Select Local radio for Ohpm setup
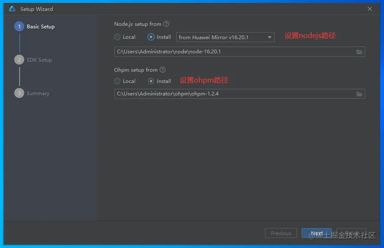Screen dimensions: 384x248 (117, 81)
